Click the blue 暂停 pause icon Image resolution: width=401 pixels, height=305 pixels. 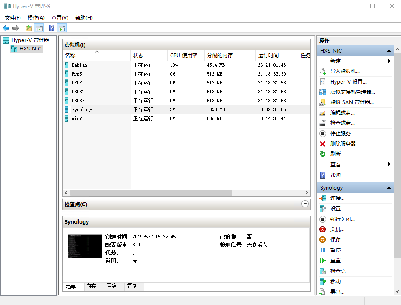click(323, 250)
